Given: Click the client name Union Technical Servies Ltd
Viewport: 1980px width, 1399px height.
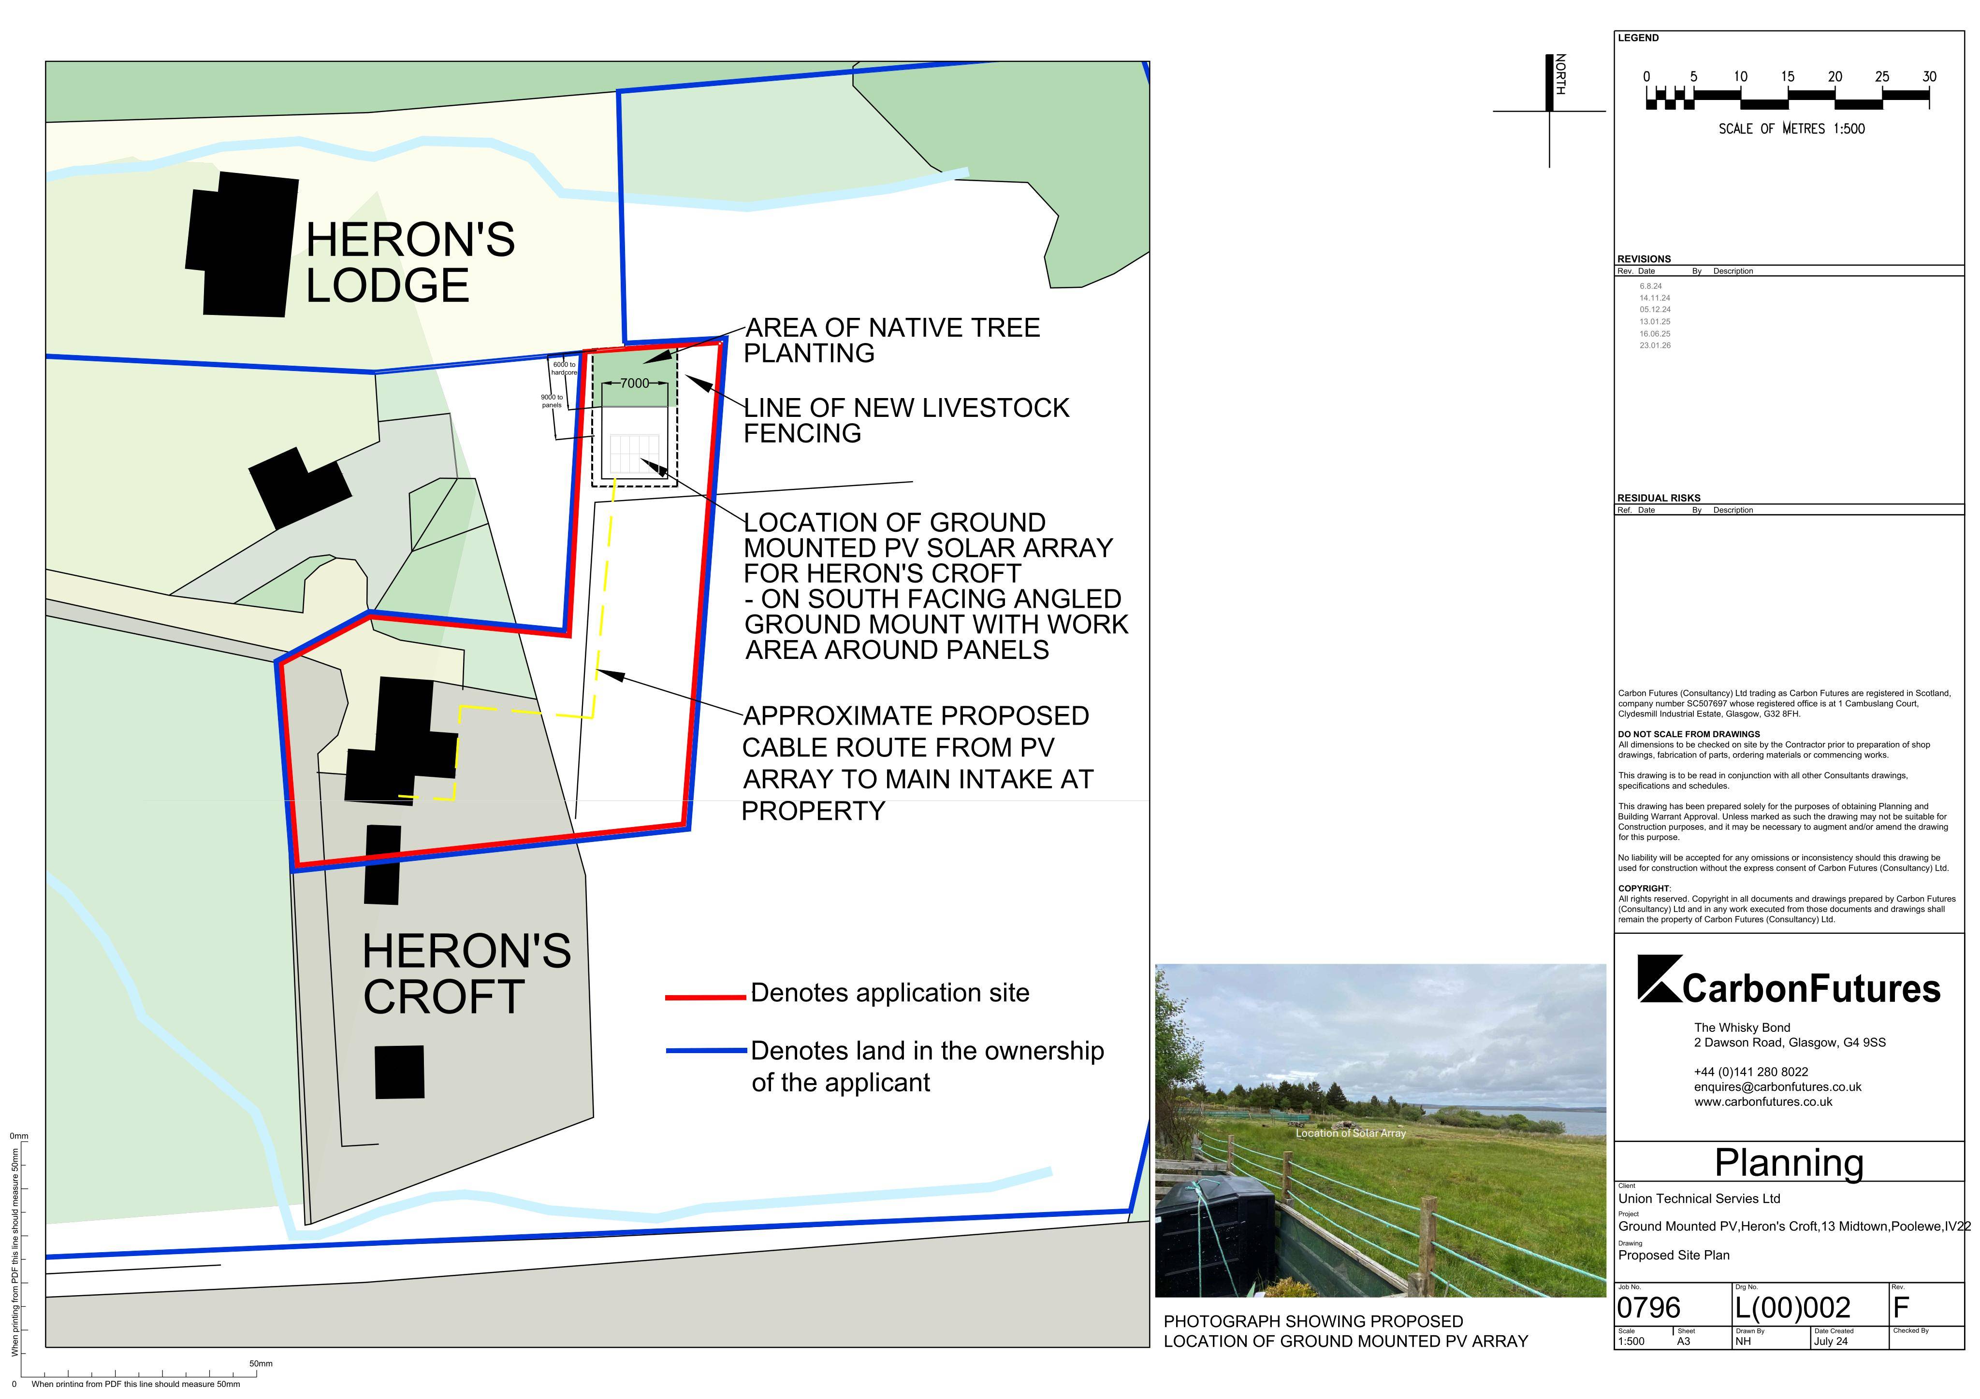Looking at the screenshot, I should point(1699,1198).
